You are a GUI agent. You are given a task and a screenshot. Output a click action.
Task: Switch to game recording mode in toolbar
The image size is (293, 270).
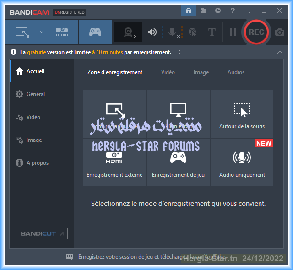[x=95, y=32]
